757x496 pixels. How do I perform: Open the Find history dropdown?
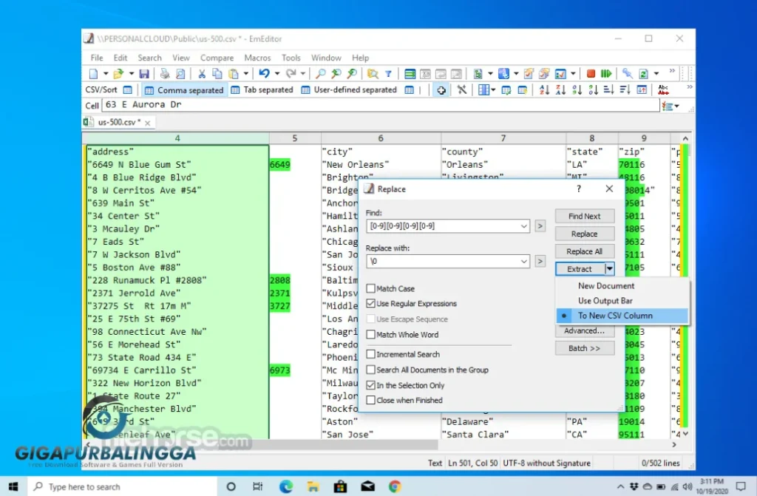coord(525,225)
